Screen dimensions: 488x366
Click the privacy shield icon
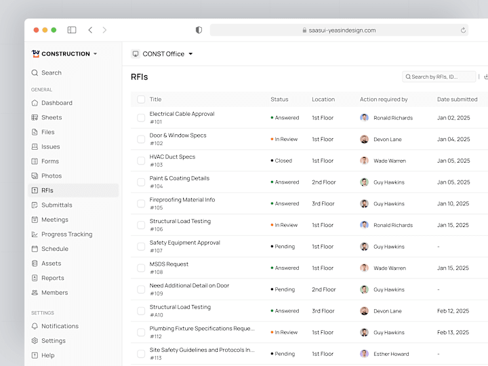click(199, 30)
